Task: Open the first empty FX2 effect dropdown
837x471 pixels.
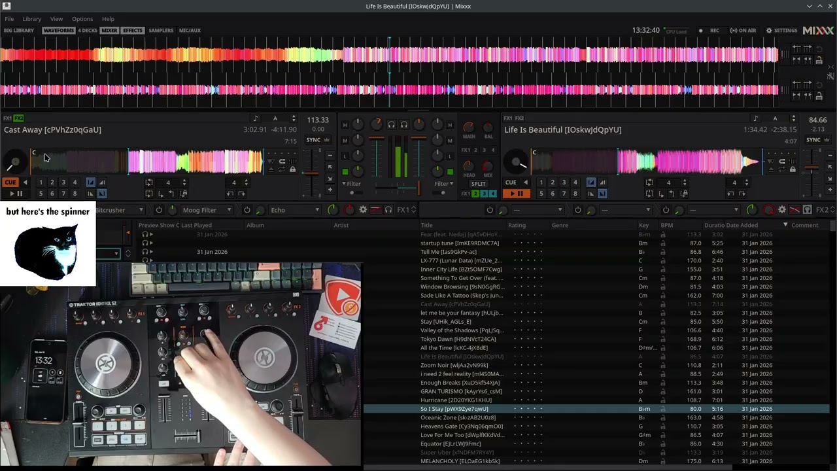Action: (x=536, y=210)
